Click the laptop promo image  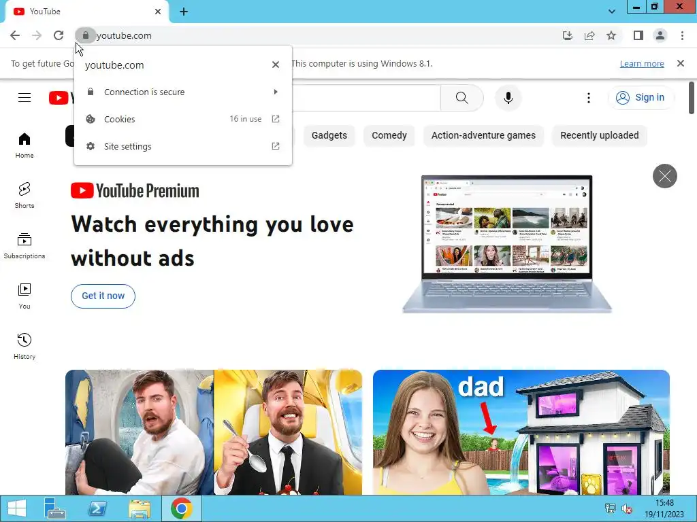(506, 244)
